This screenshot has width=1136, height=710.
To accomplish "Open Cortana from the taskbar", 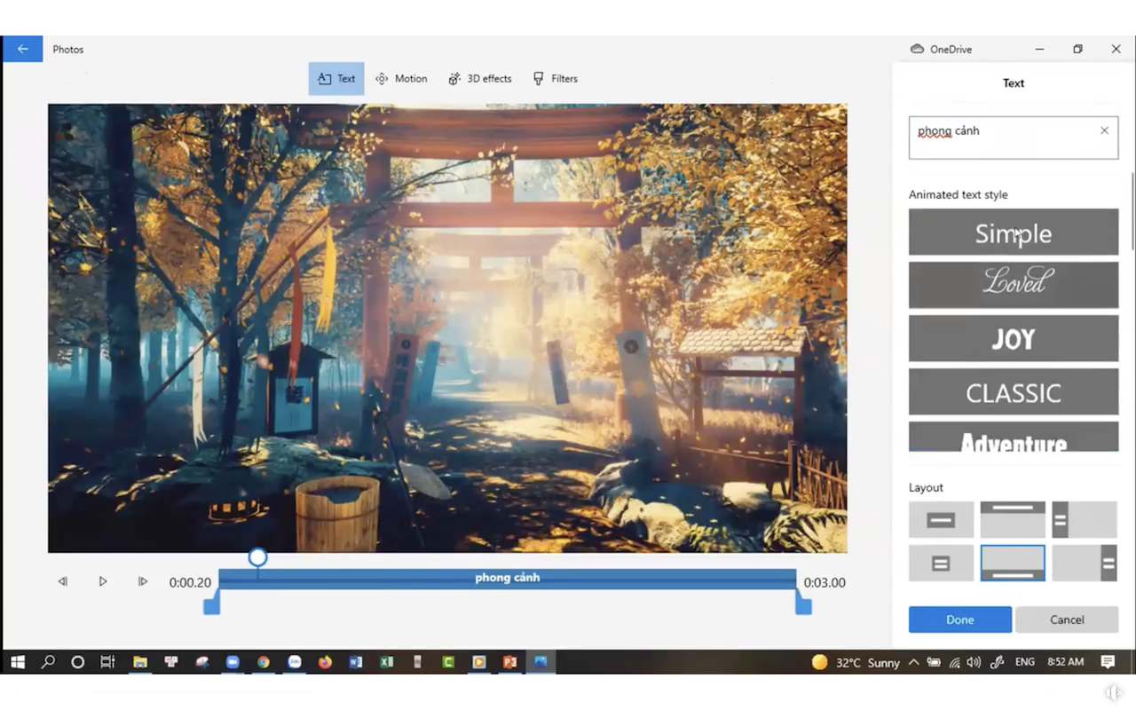I will pyautogui.click(x=77, y=662).
